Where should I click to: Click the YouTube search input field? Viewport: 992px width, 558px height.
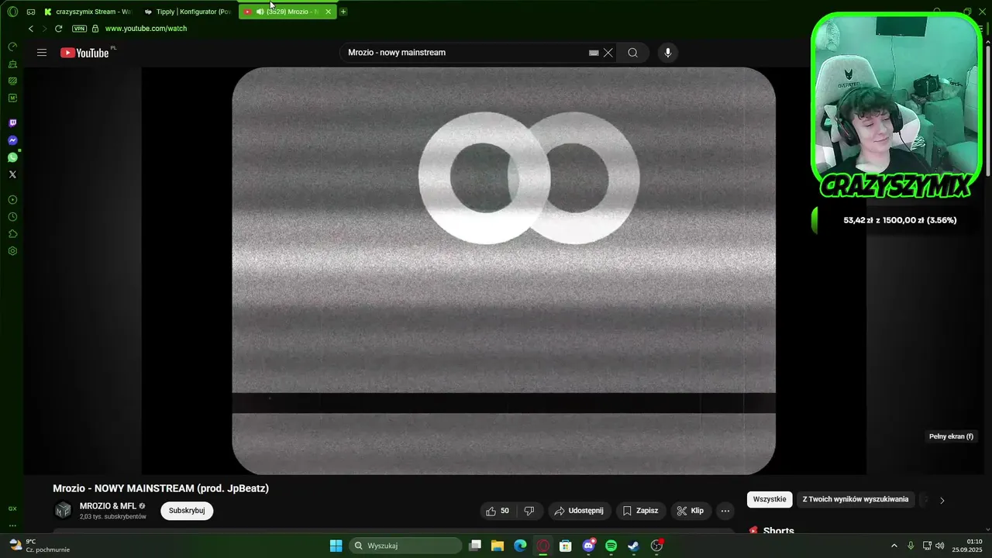point(465,53)
